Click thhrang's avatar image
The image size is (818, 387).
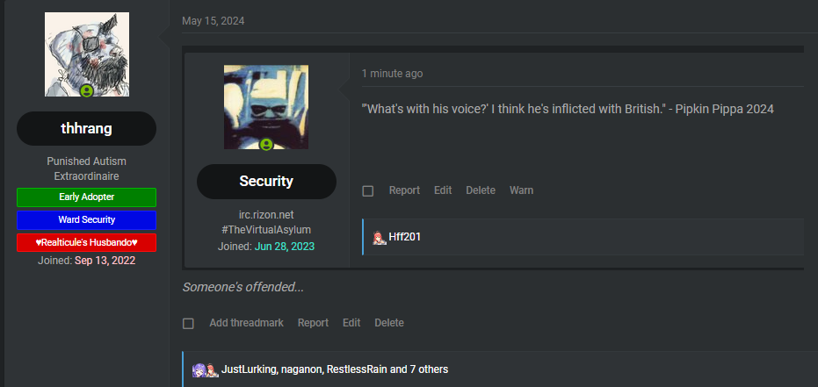click(87, 54)
